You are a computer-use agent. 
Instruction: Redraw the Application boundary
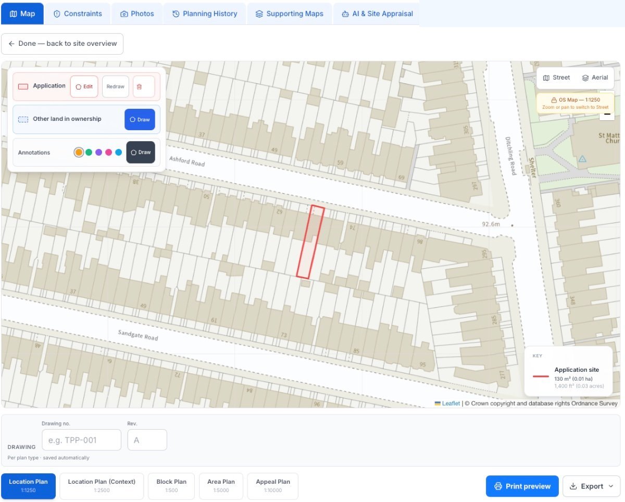pyautogui.click(x=116, y=86)
